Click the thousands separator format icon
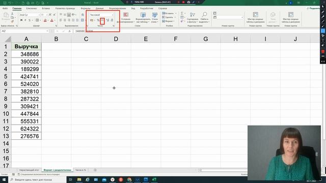This screenshot has width=326, height=183. click(x=102, y=20)
